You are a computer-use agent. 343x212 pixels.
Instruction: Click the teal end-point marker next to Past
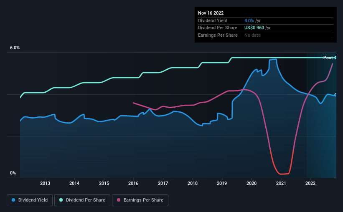coord(335,58)
